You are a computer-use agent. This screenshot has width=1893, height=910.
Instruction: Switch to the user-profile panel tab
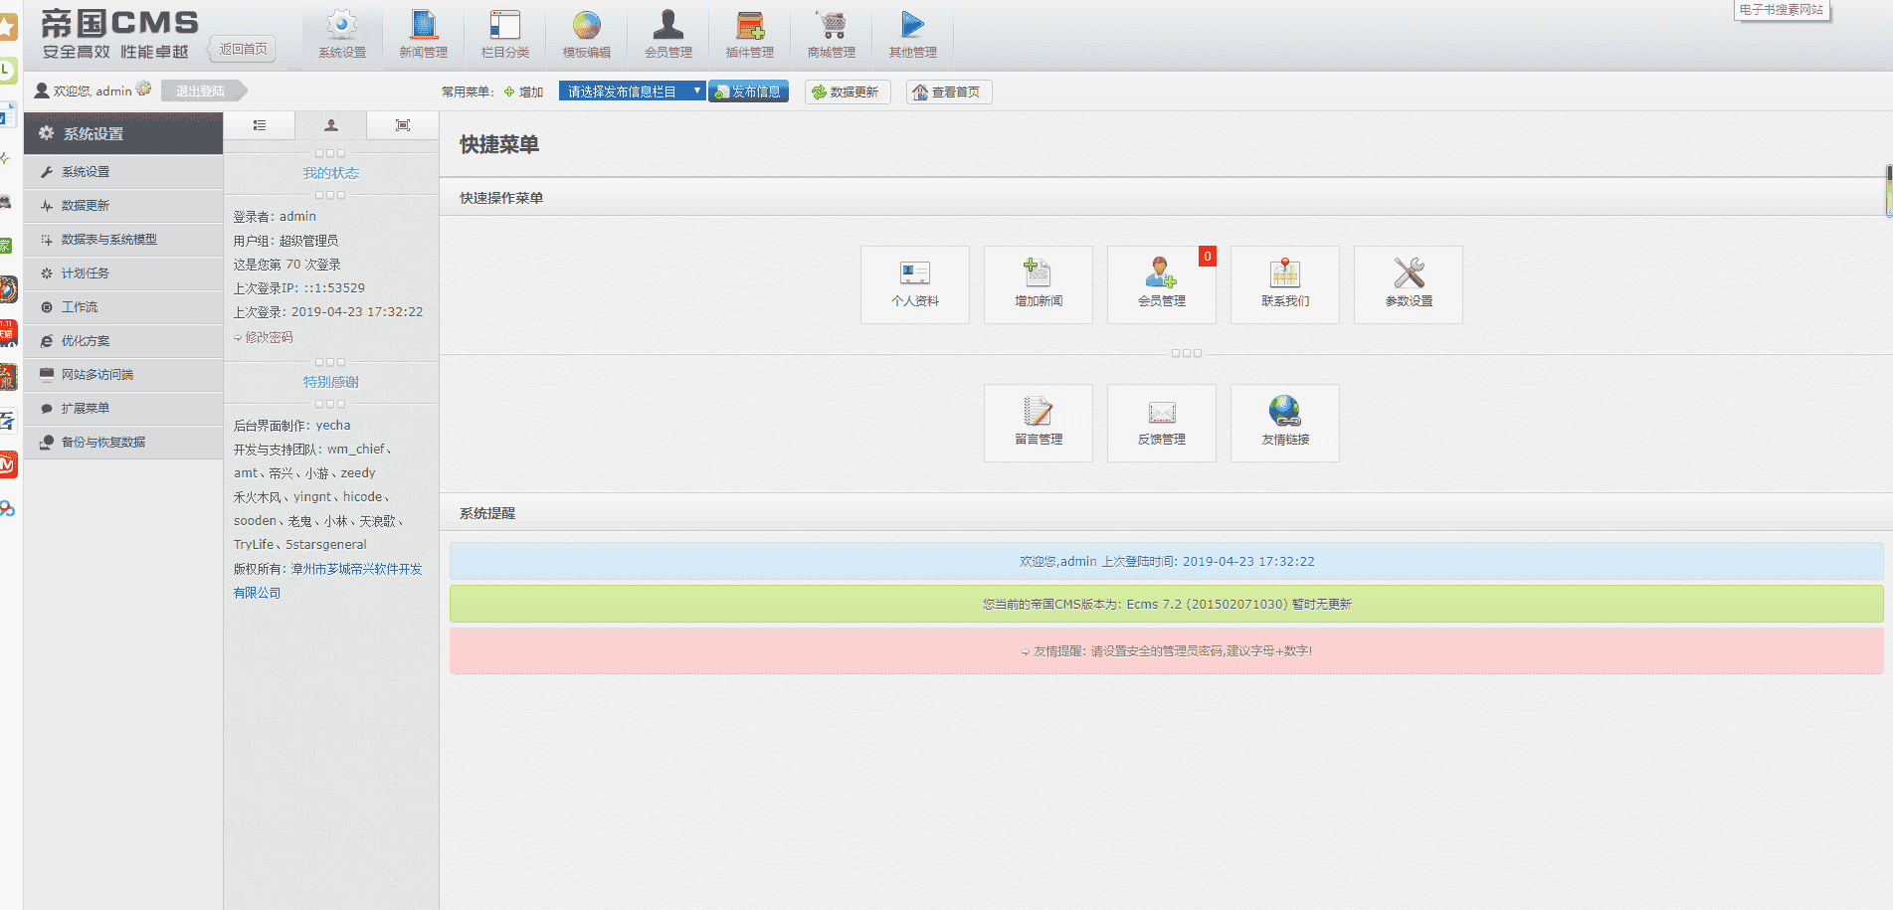(331, 125)
